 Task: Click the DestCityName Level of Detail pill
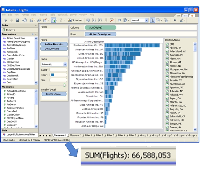(x=54, y=94)
